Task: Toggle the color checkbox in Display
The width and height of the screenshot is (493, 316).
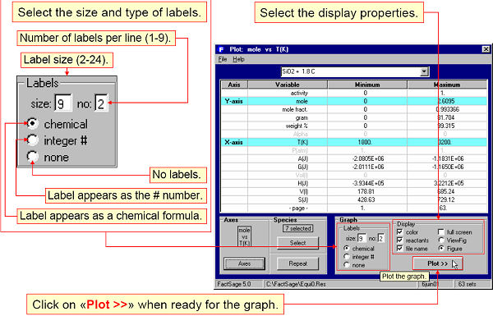Action: tap(399, 232)
